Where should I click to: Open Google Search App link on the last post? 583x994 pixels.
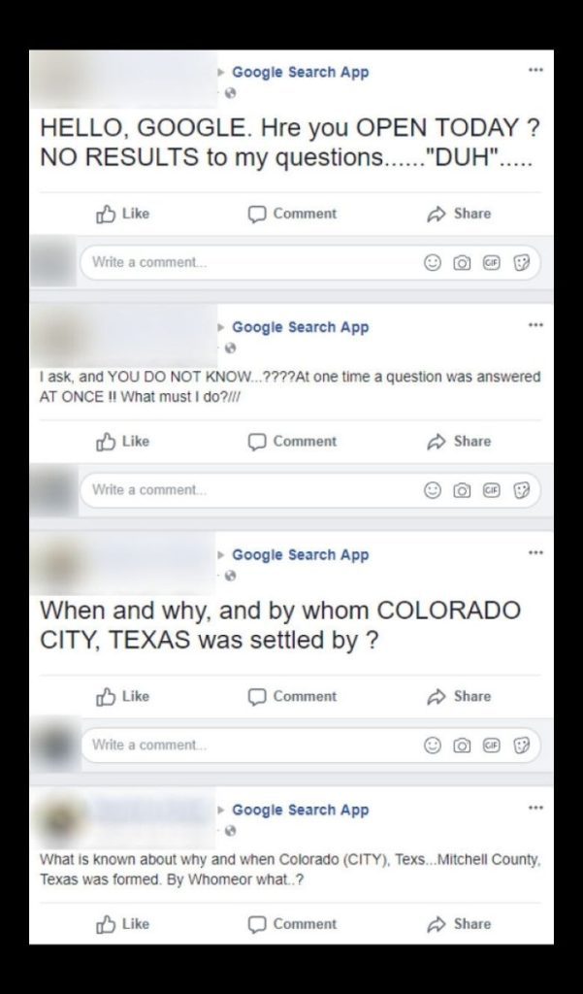pos(301,810)
